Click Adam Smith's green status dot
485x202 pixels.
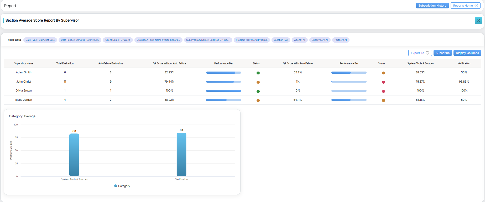(x=258, y=73)
